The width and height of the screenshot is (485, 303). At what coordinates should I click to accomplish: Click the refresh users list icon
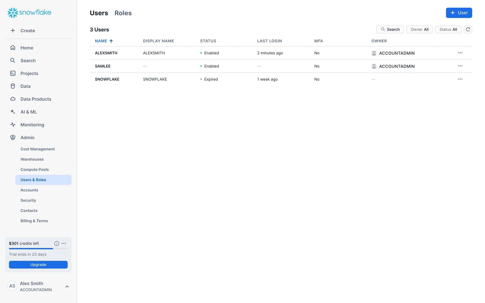468,30
